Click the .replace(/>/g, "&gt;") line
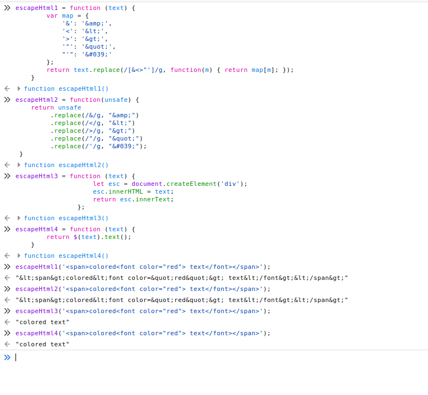 click(x=93, y=131)
